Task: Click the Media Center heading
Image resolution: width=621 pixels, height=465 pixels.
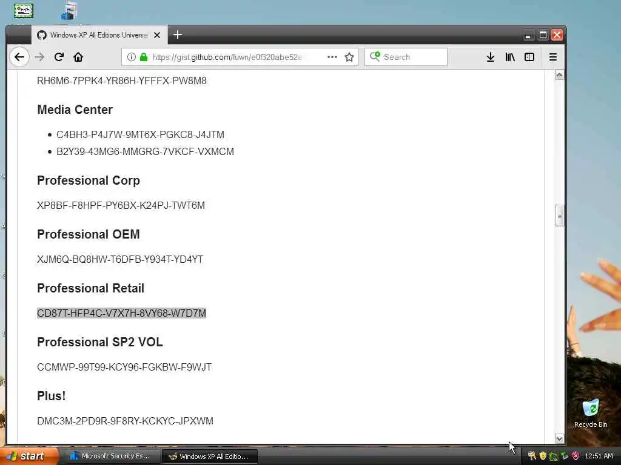Action: [x=75, y=110]
